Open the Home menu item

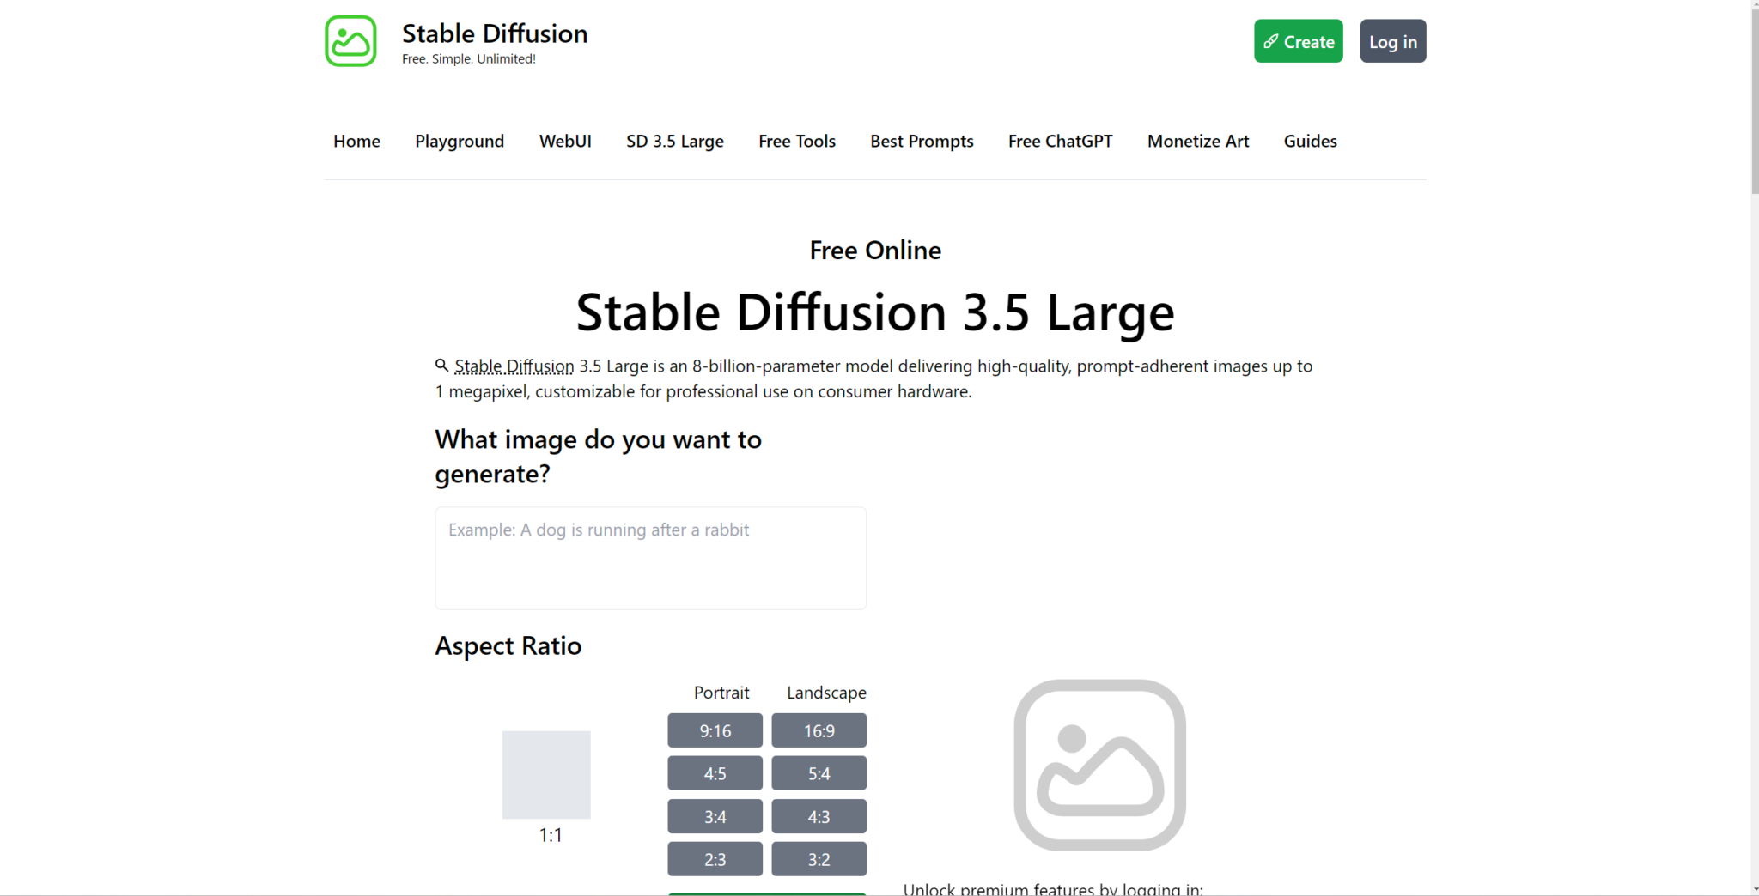coord(356,141)
